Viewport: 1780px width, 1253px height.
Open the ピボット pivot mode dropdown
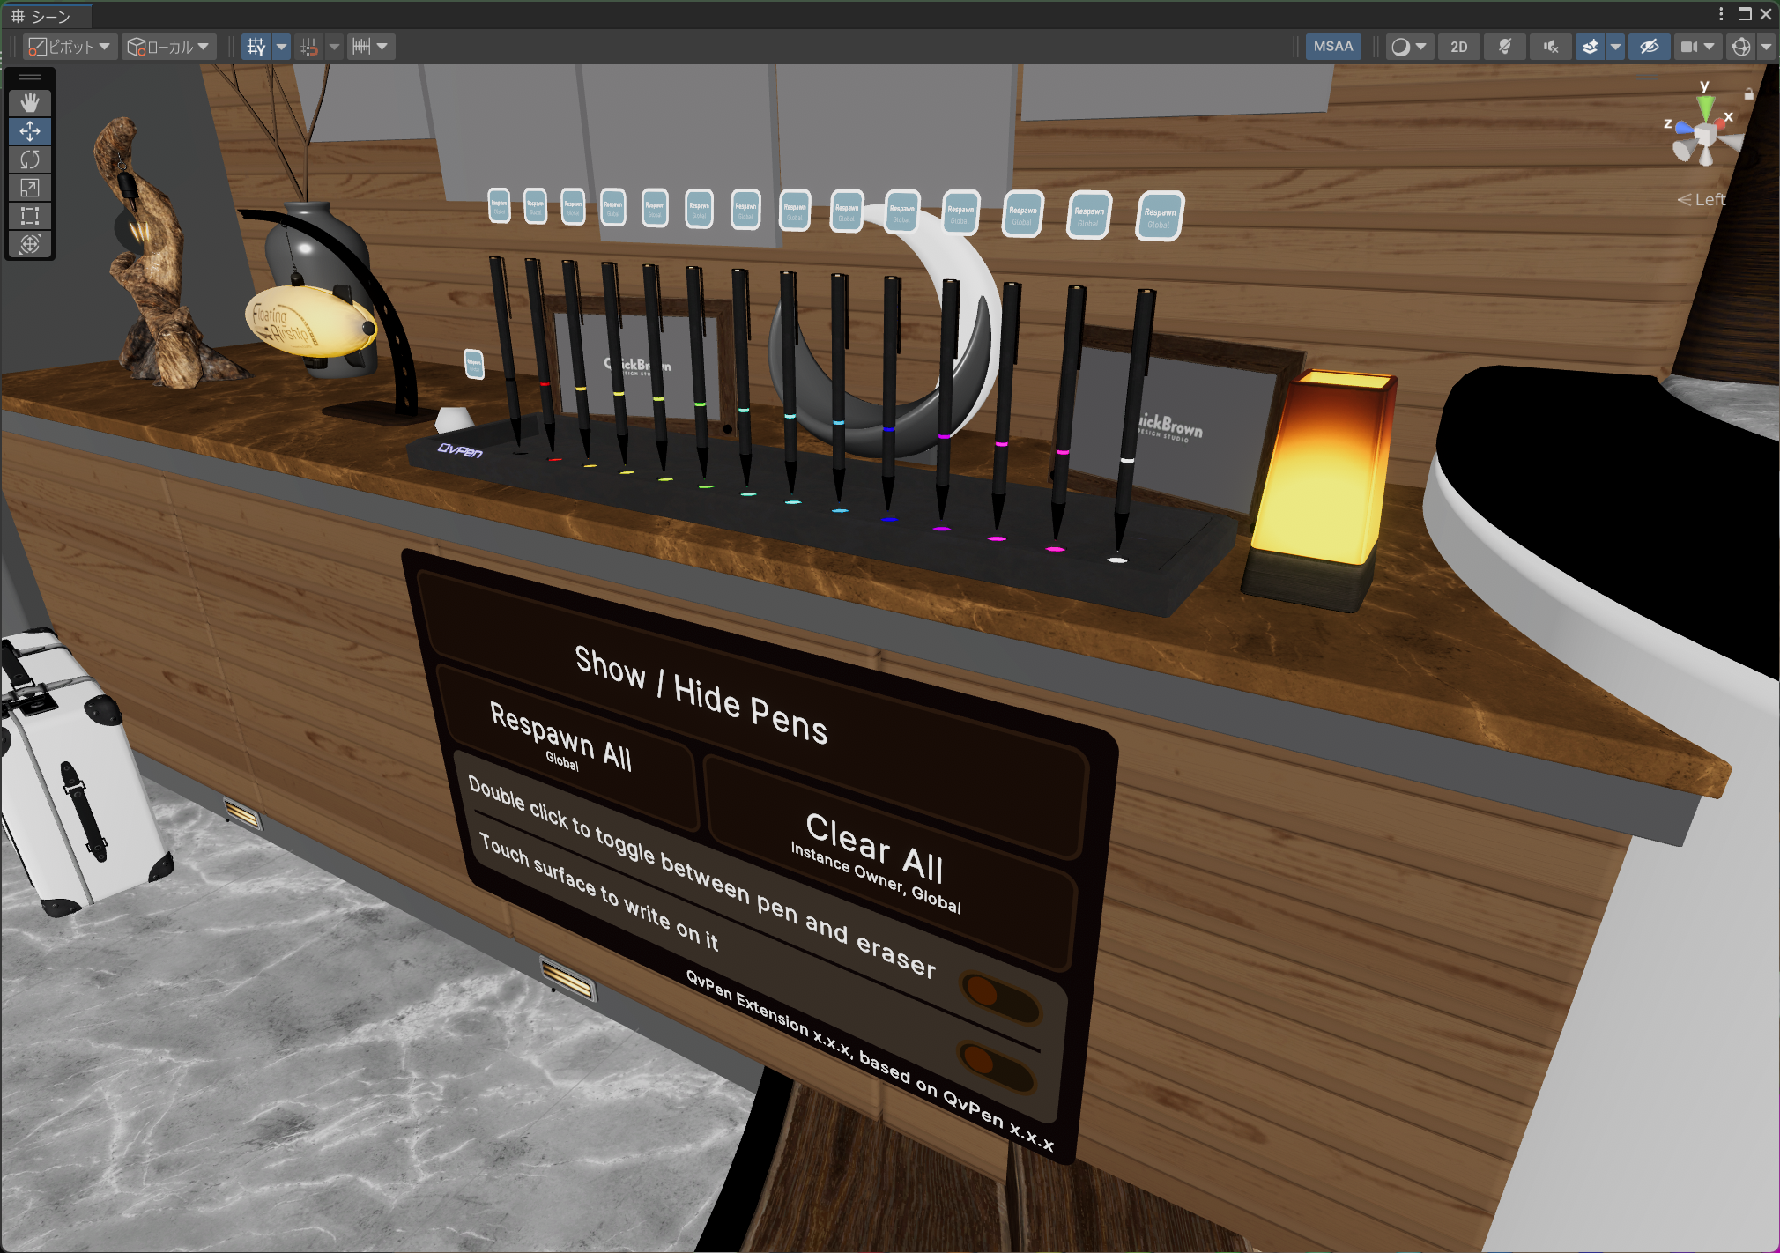click(70, 47)
